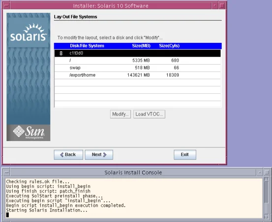The height and width of the screenshot is (222, 272).
Task: Click the disk icon beside c1t0d0
Action: click(x=61, y=53)
